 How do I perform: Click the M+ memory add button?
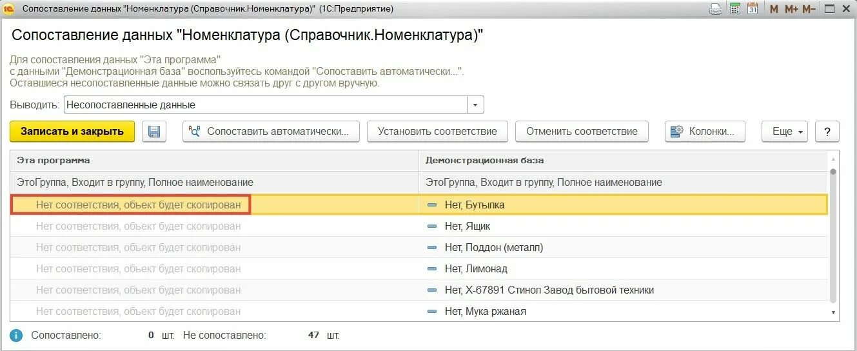coord(792,9)
